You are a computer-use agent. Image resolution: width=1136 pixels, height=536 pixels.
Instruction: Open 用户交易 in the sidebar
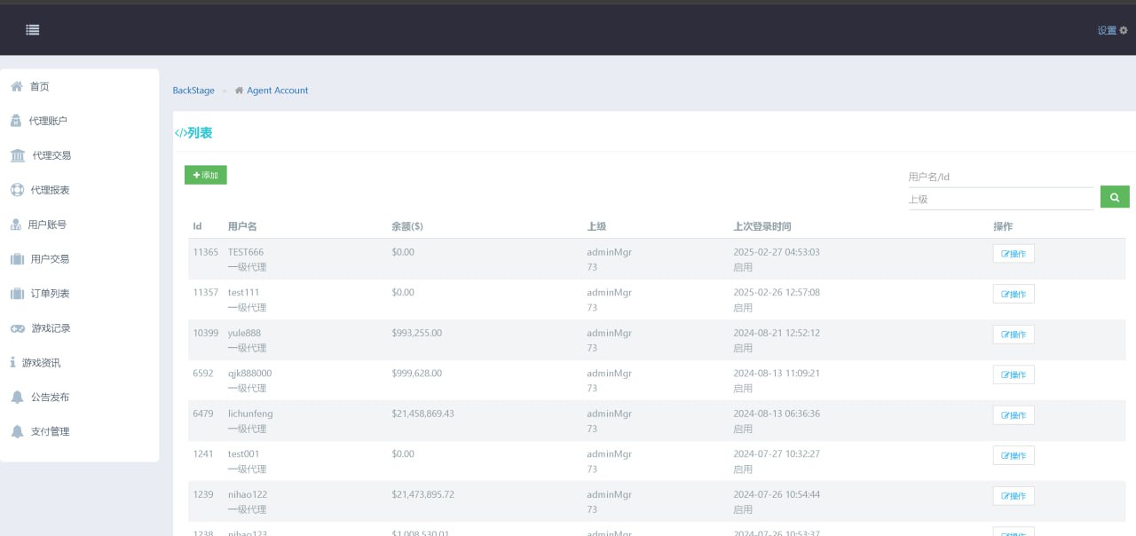(x=50, y=259)
